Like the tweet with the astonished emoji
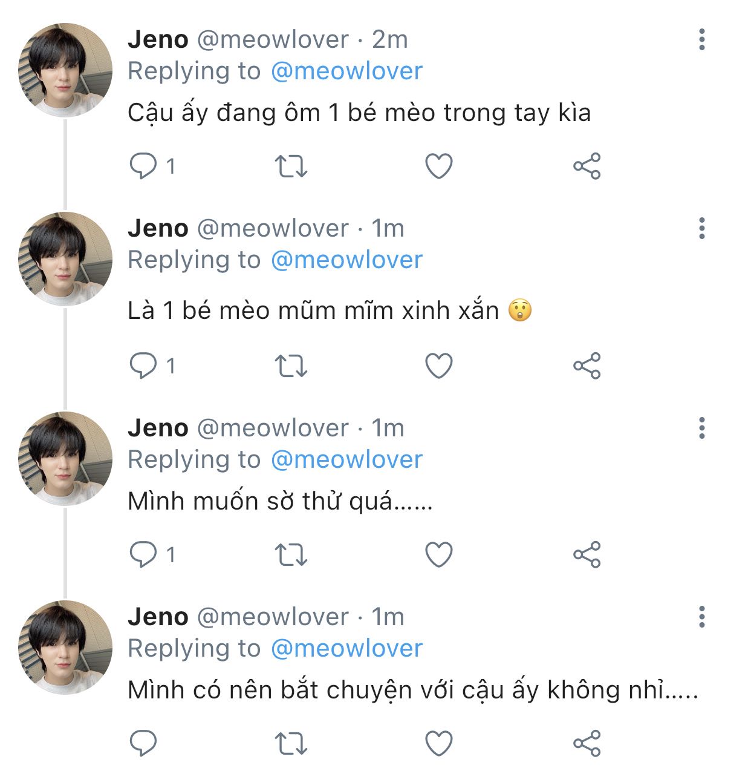The image size is (751, 768). 439,366
